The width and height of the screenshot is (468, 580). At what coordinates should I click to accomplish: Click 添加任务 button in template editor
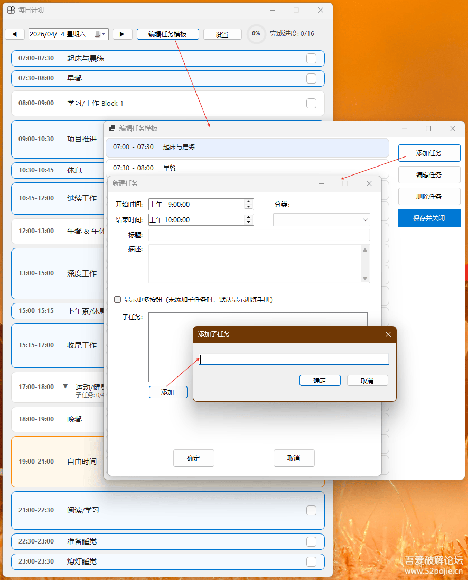pos(429,153)
